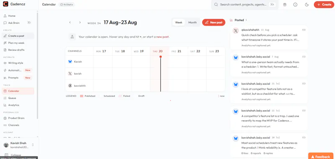Viewport: 335px width, 159px height.
Task: Click the Posted panel chart icon
Action: coord(231,20)
